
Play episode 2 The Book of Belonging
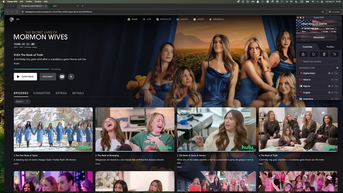tap(135, 129)
